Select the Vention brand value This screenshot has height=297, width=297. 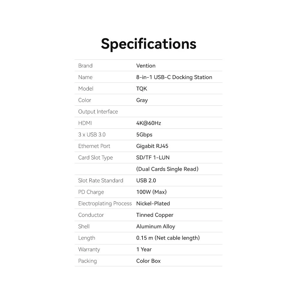(146, 66)
